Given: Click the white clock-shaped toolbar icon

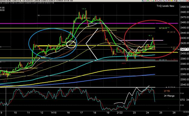Looking at the screenshot, I should click(x=158, y=1).
